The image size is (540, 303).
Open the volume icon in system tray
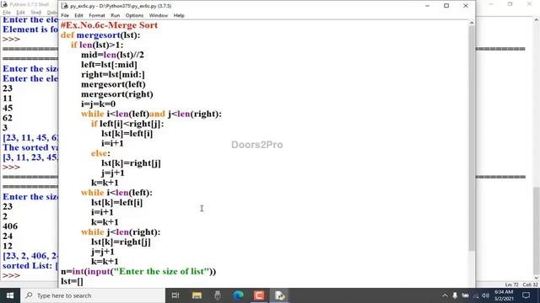486,295
